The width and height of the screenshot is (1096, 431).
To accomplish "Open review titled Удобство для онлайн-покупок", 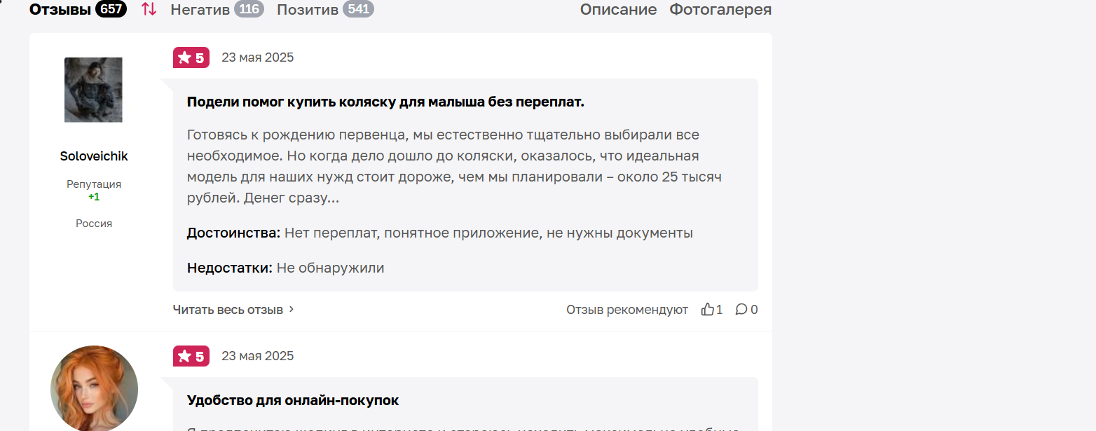I will coord(293,400).
